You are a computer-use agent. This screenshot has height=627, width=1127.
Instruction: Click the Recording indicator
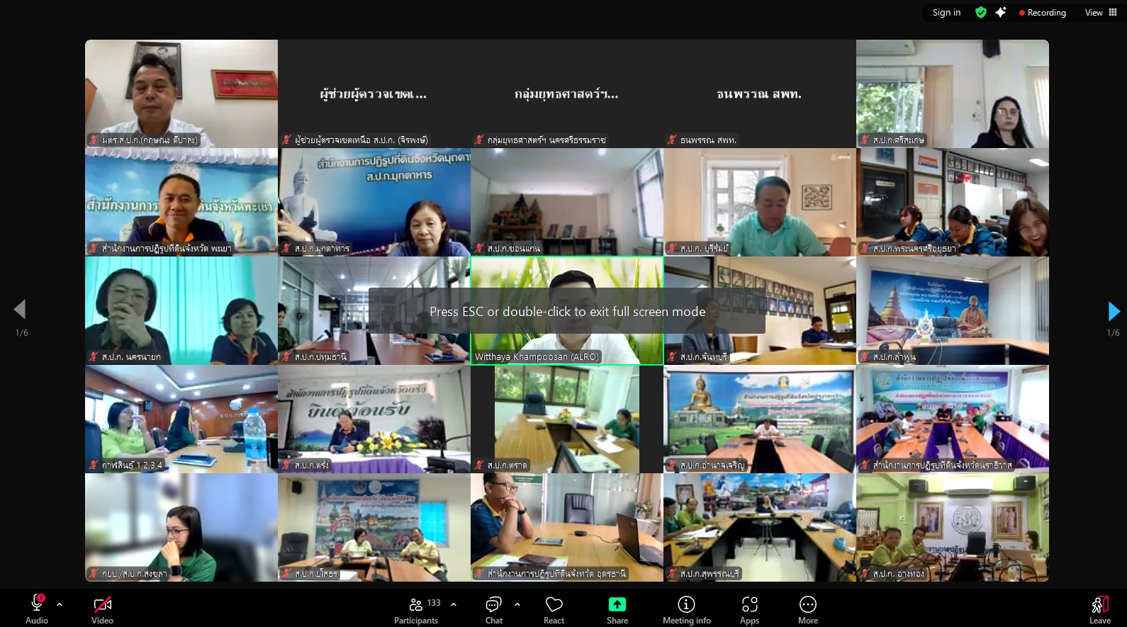(1042, 13)
